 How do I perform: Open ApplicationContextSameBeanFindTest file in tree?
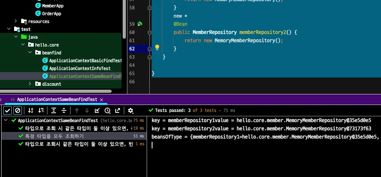pyautogui.click(x=85, y=76)
